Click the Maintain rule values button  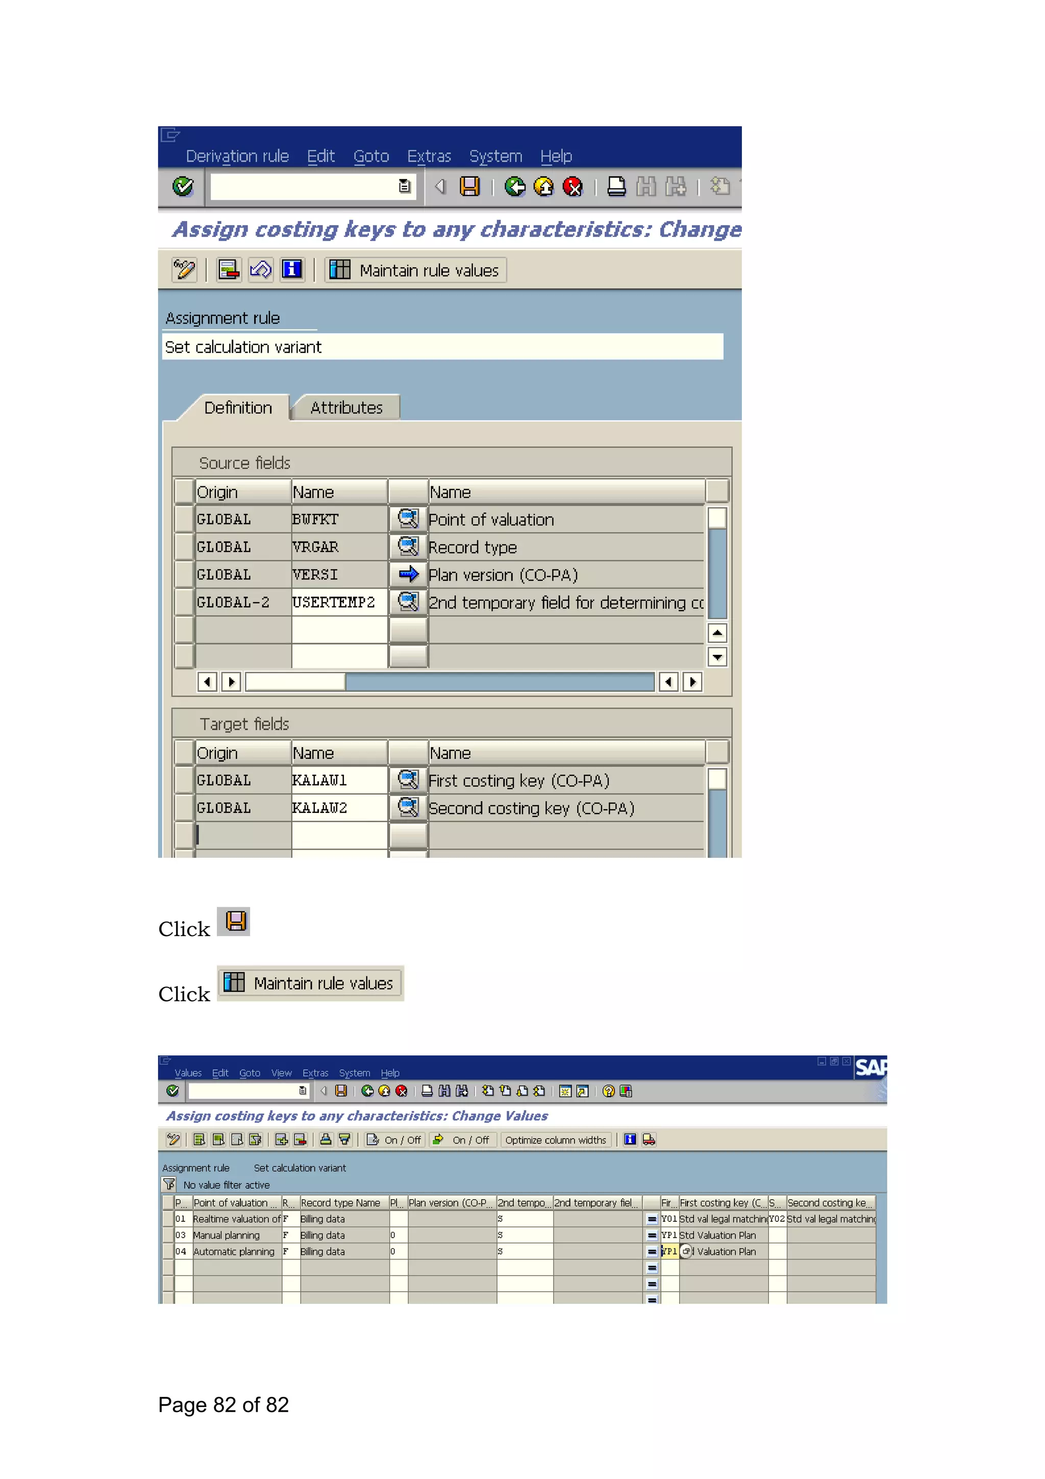[x=415, y=270]
